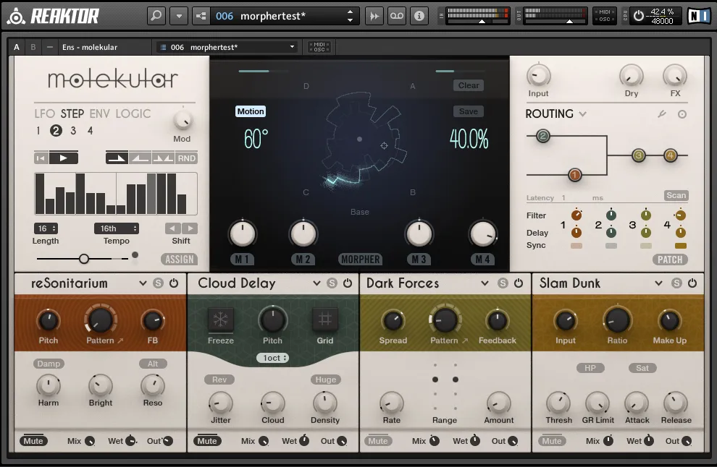Switch to the LFO modulator tab
Image resolution: width=717 pixels, height=467 pixels.
(45, 113)
